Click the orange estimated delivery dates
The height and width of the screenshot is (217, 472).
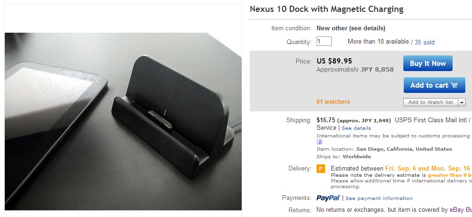point(427,168)
